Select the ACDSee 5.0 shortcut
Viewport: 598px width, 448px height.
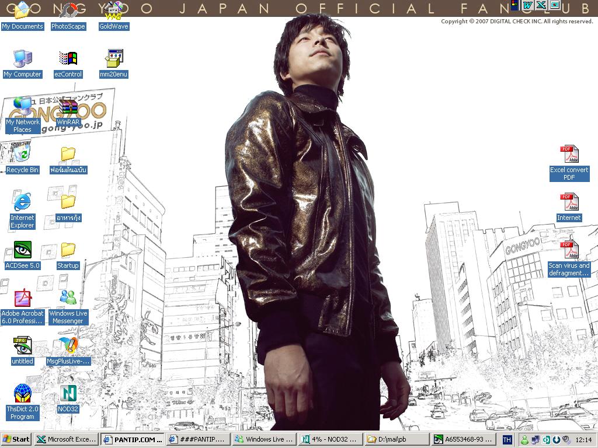23,256
